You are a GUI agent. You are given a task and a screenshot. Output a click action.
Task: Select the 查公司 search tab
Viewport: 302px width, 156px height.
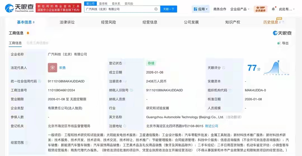coord(90,3)
